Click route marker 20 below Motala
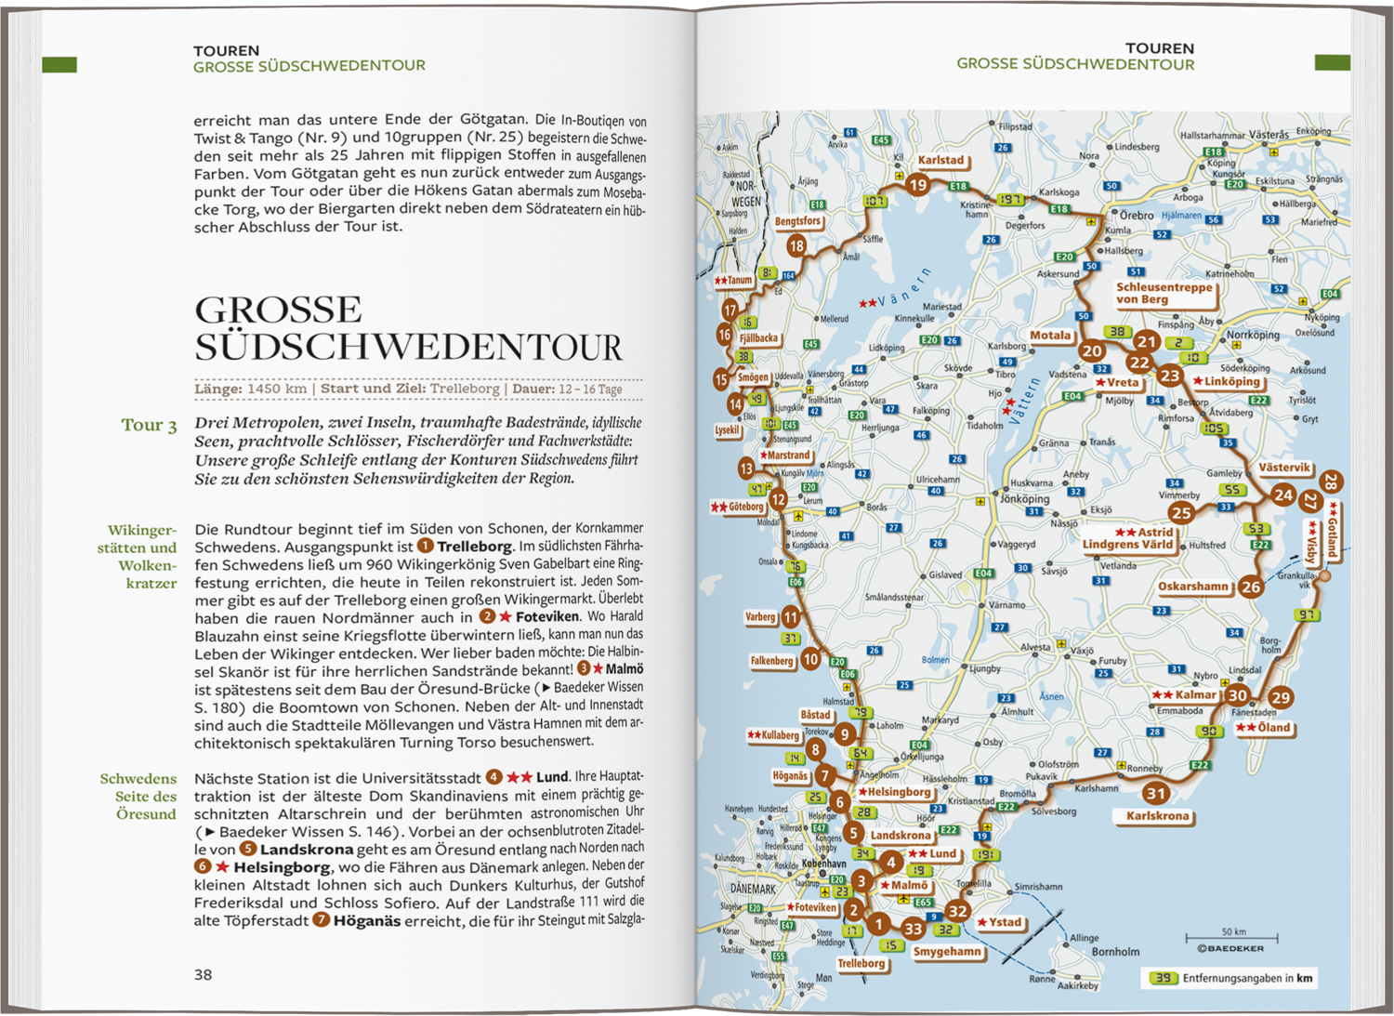This screenshot has width=1394, height=1016. coord(1092,351)
